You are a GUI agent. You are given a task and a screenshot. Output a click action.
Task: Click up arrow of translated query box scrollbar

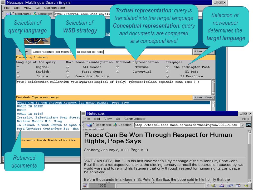(213, 81)
